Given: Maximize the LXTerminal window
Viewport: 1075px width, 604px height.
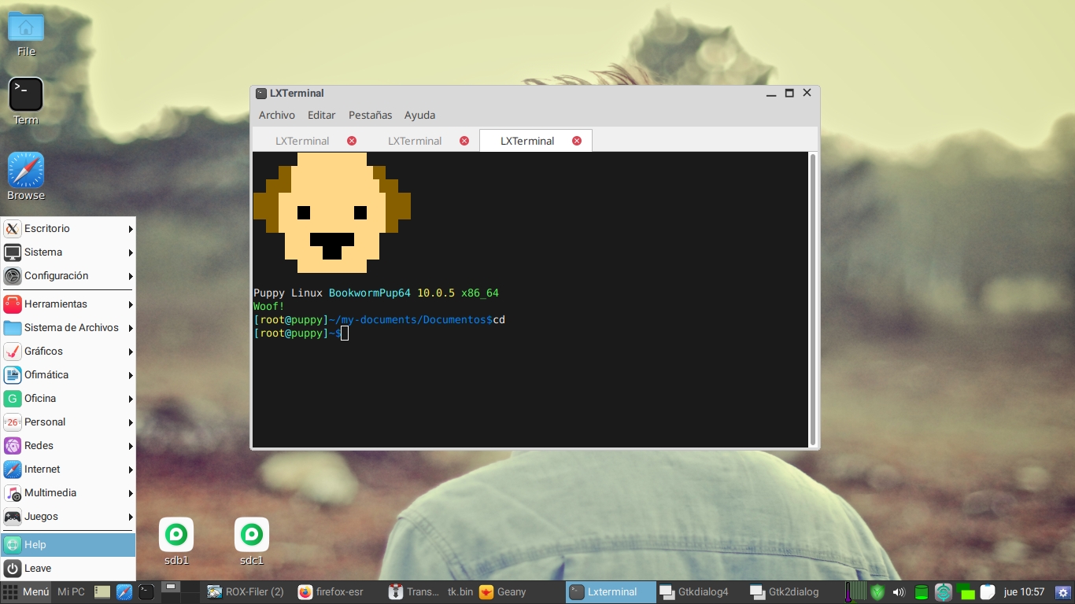Looking at the screenshot, I should (x=789, y=93).
